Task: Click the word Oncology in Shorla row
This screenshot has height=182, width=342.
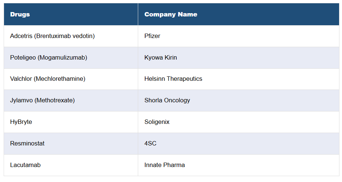Action: 177,101
